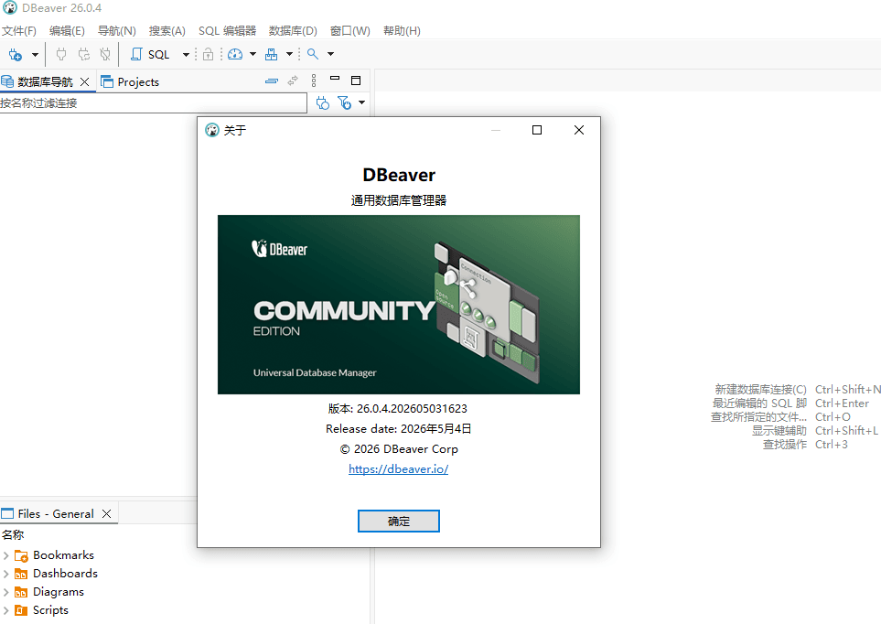The width and height of the screenshot is (881, 624).
Task: Click the DBeaver beaver icon in 关于 title
Action: (212, 131)
